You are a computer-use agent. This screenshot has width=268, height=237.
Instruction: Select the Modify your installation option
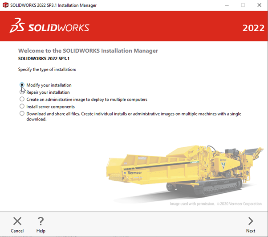pos(22,85)
